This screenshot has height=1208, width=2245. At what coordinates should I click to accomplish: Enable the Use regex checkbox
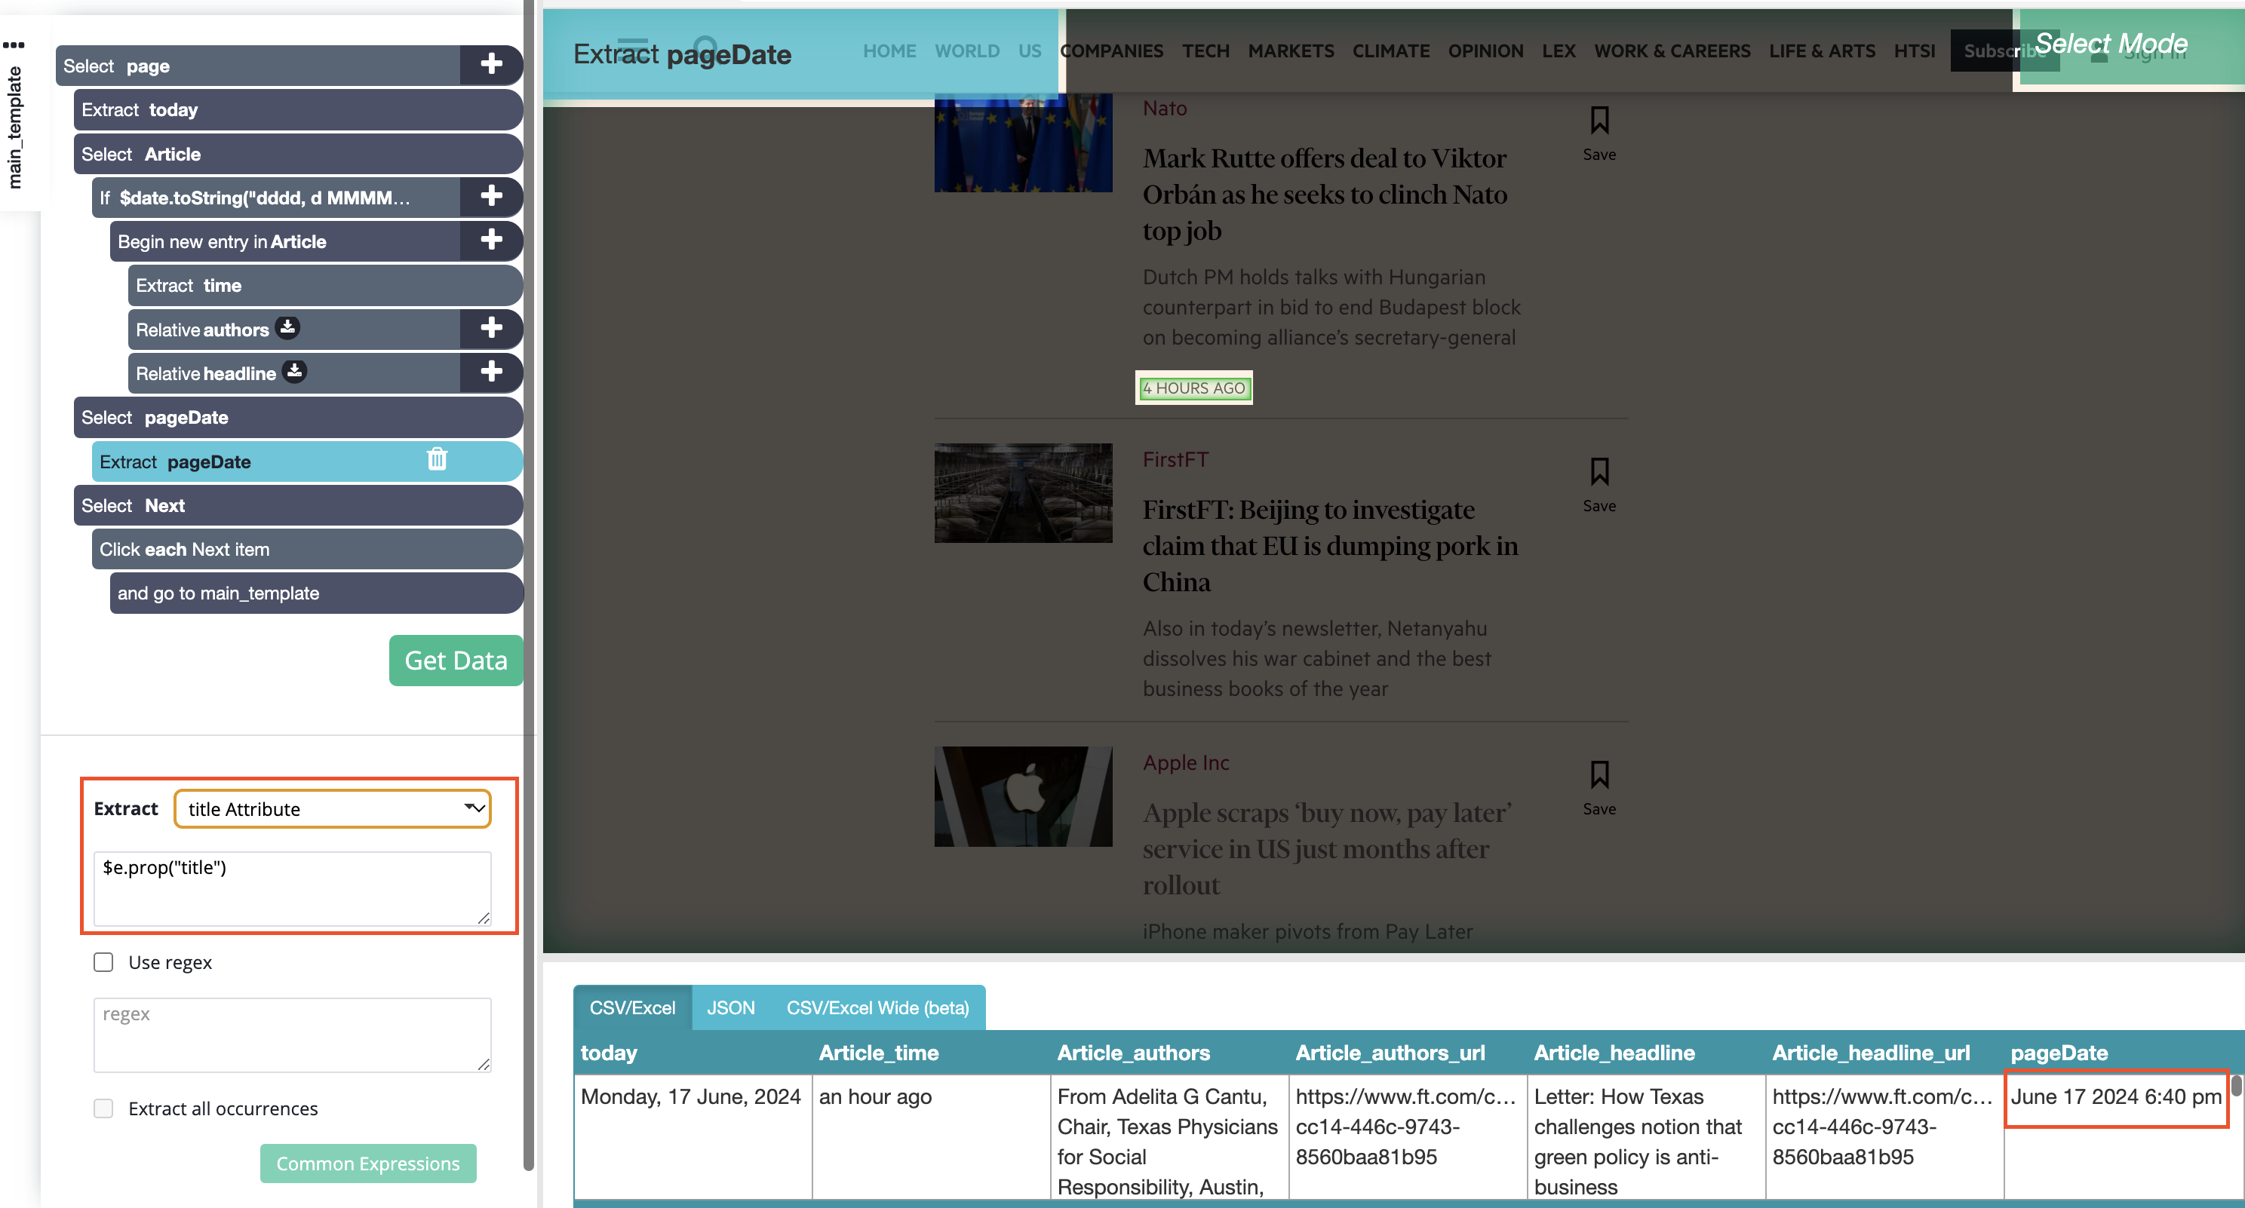103,961
